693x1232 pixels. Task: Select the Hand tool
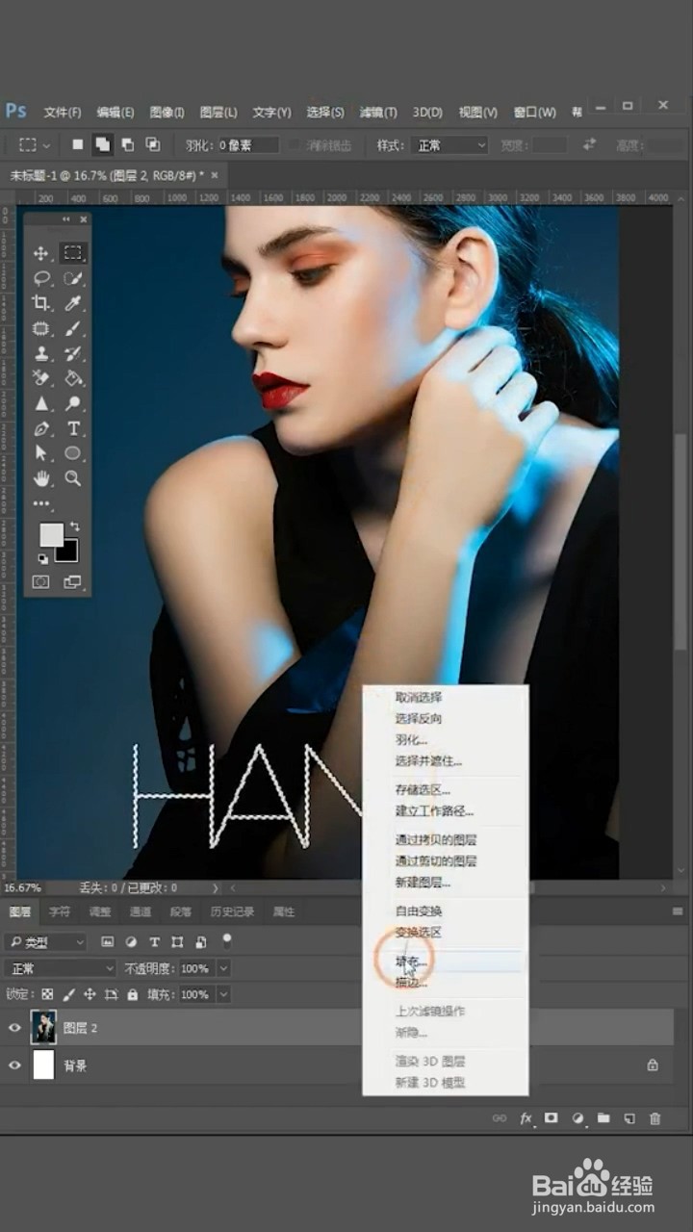[41, 478]
